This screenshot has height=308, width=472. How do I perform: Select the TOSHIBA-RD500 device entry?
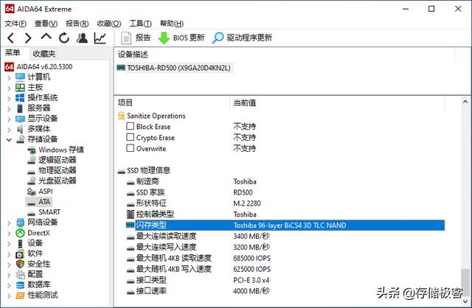coord(174,68)
